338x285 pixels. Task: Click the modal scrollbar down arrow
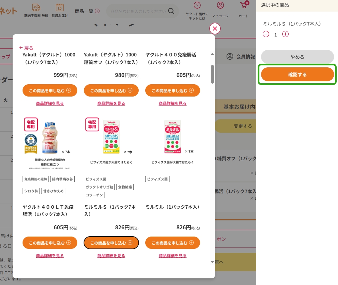(212, 262)
